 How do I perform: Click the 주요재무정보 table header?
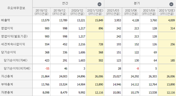coord(16,8)
